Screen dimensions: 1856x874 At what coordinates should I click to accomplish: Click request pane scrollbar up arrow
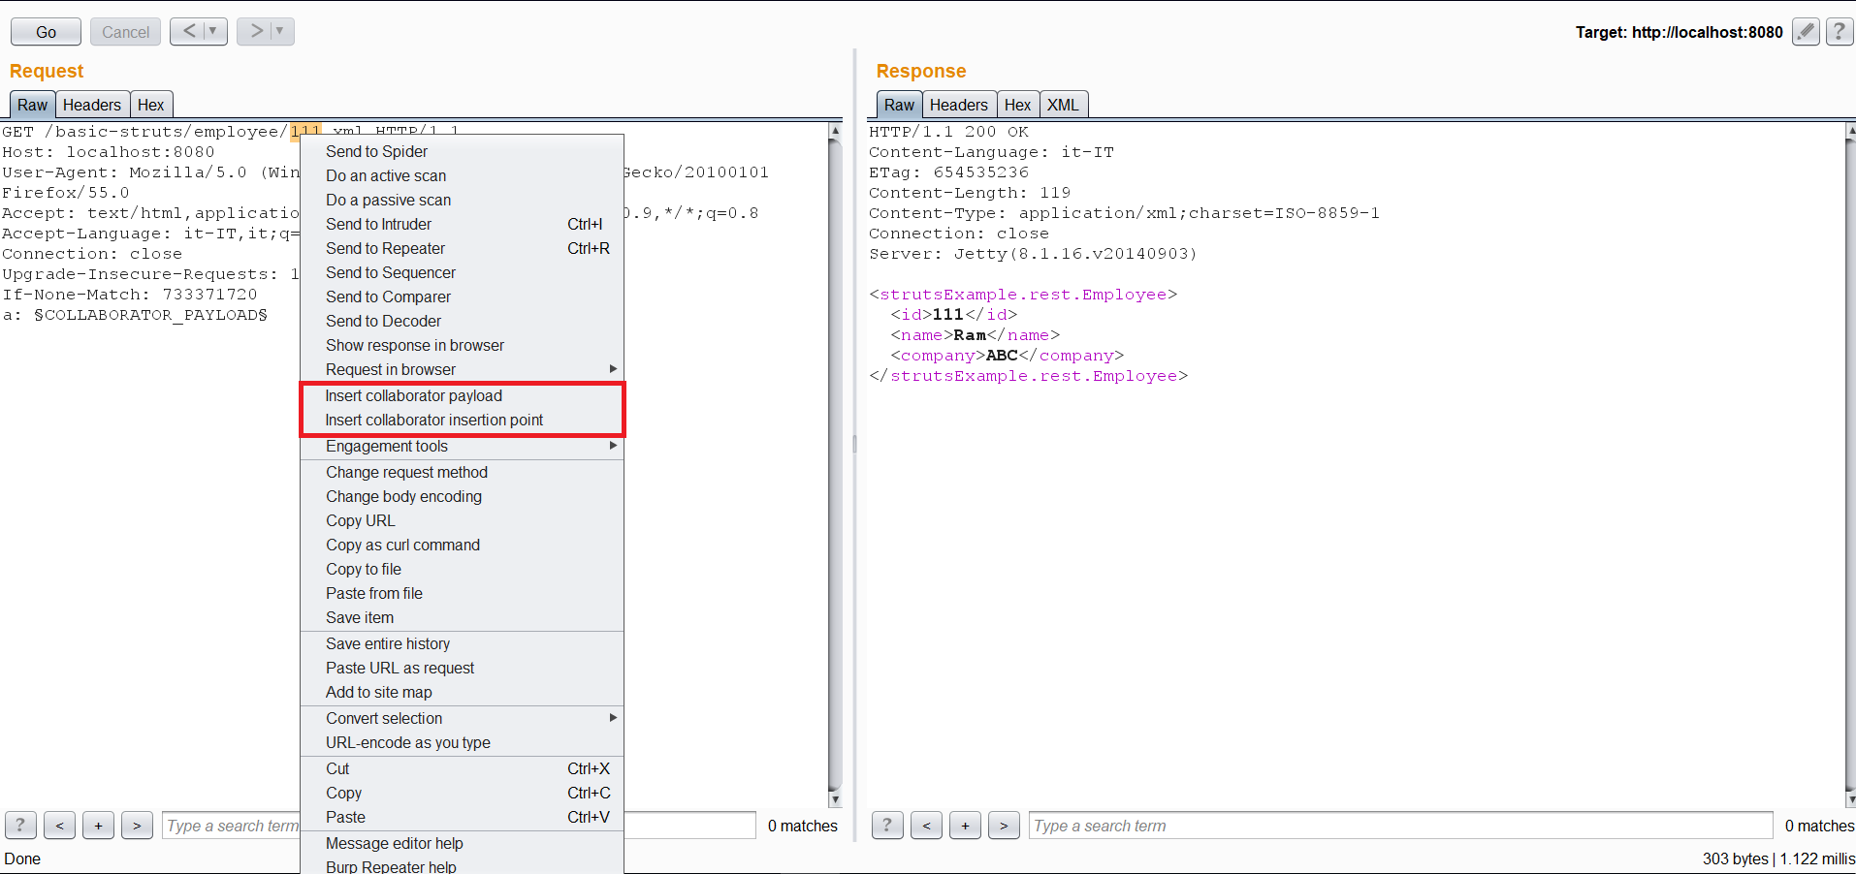(835, 130)
